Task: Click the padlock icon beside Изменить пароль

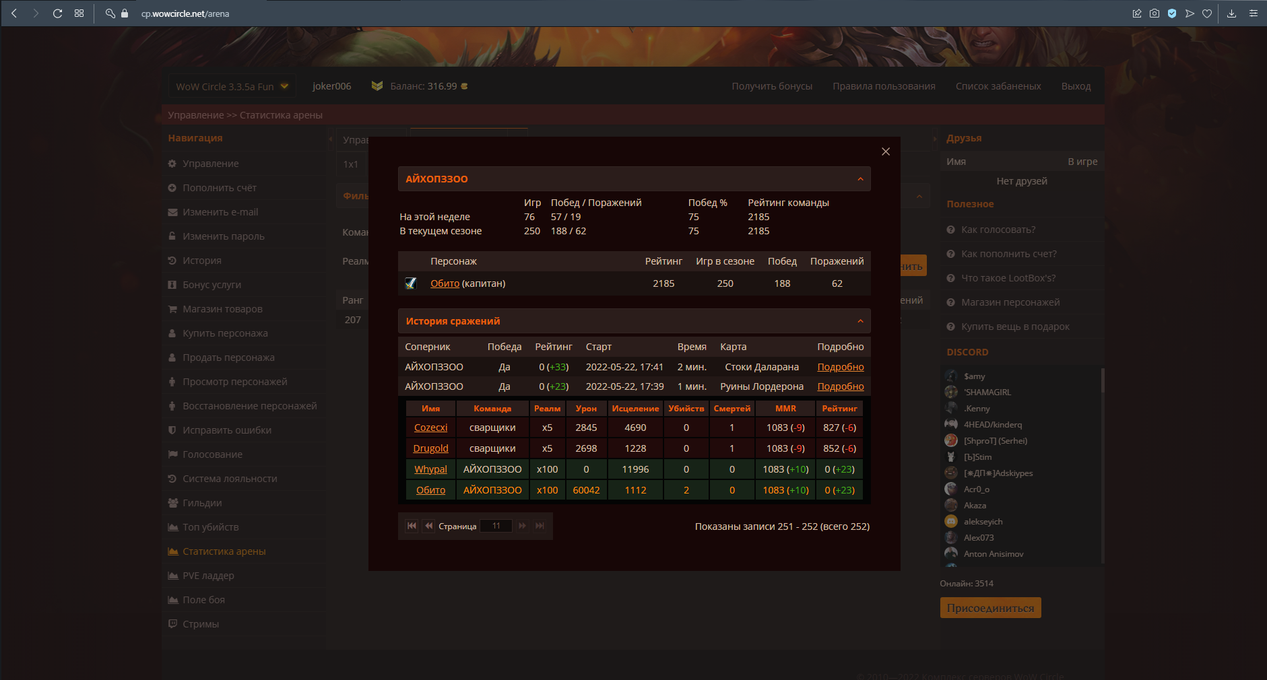Action: [x=172, y=236]
